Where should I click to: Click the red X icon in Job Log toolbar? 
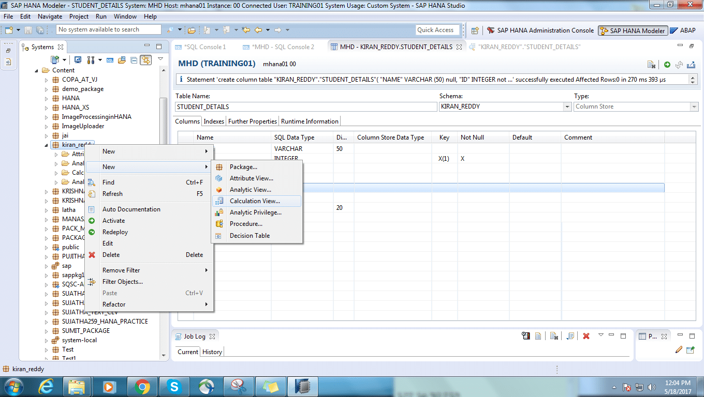[x=586, y=336]
